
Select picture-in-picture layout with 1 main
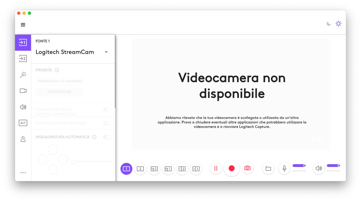pos(168,169)
